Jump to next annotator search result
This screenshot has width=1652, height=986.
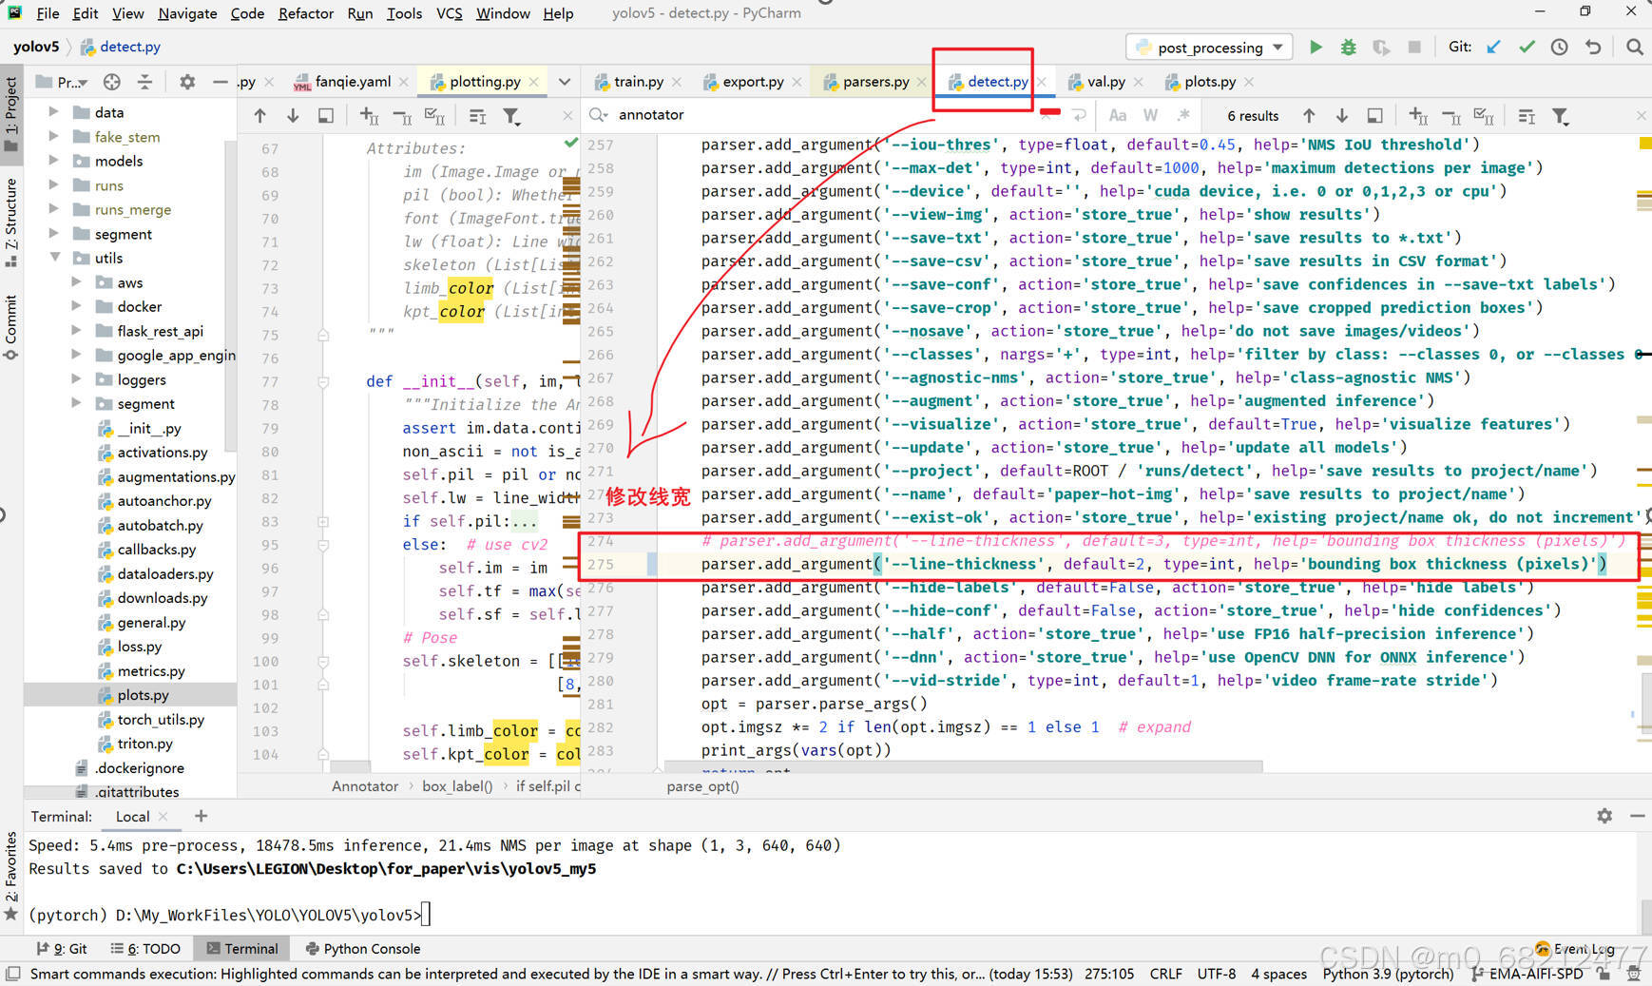[1341, 115]
